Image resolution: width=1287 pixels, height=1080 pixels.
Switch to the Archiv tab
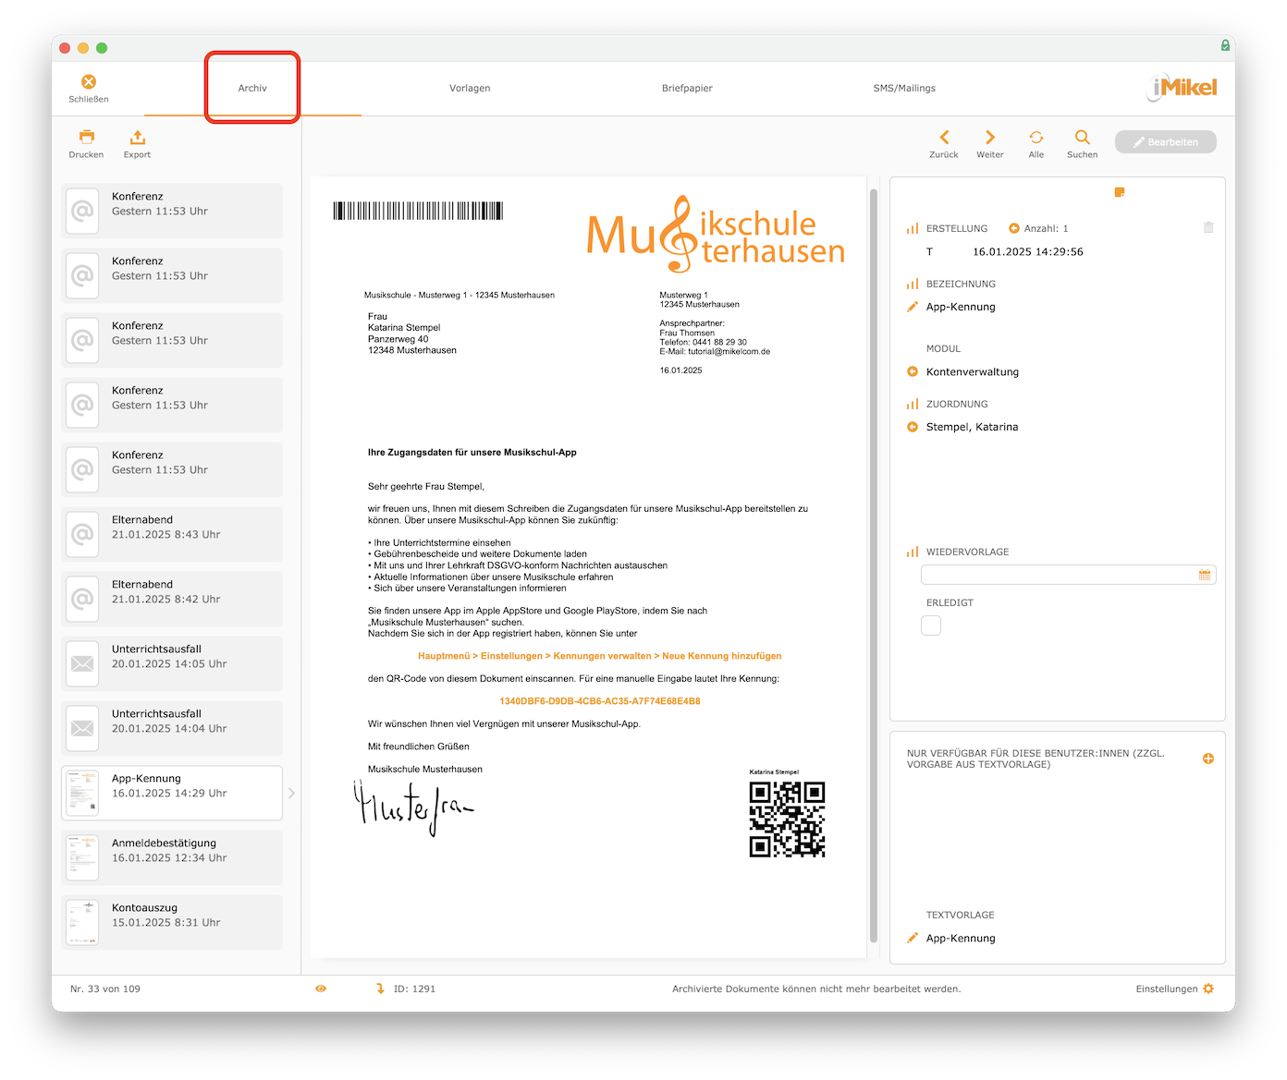click(252, 88)
